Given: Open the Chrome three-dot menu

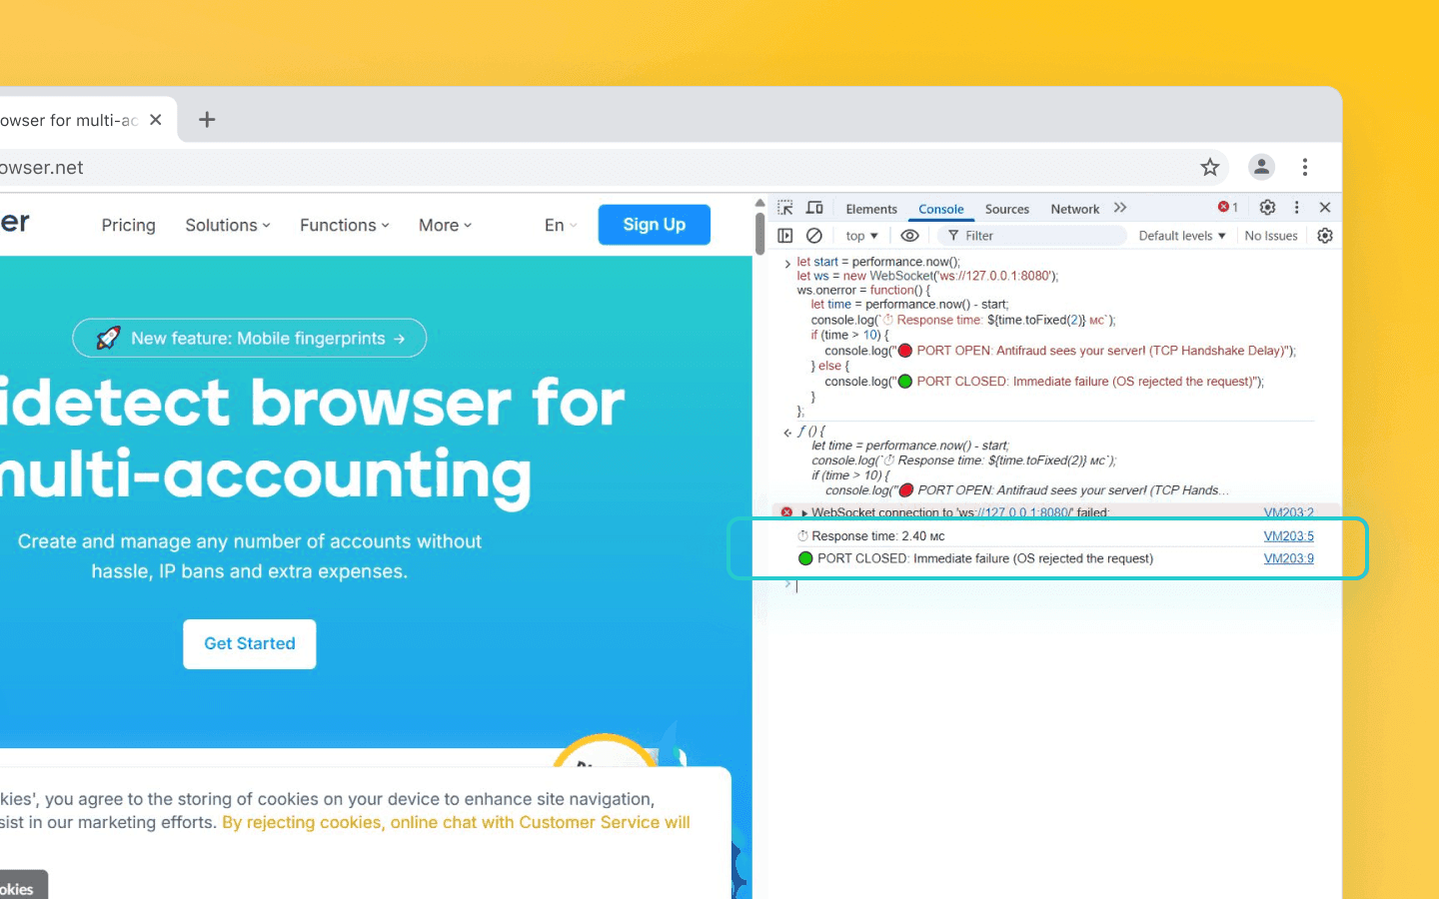Looking at the screenshot, I should pyautogui.click(x=1305, y=167).
